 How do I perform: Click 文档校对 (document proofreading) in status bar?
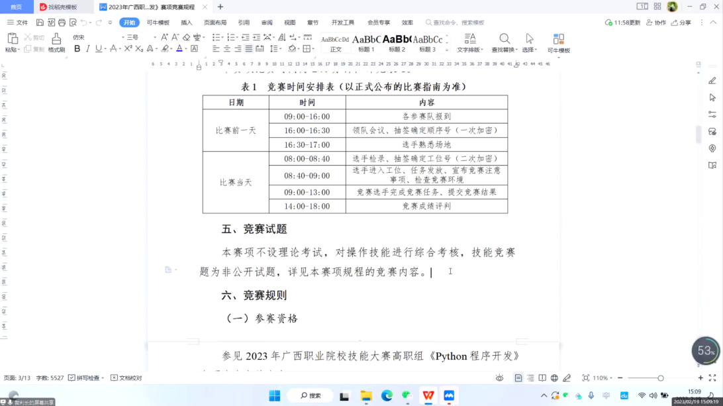pos(126,378)
